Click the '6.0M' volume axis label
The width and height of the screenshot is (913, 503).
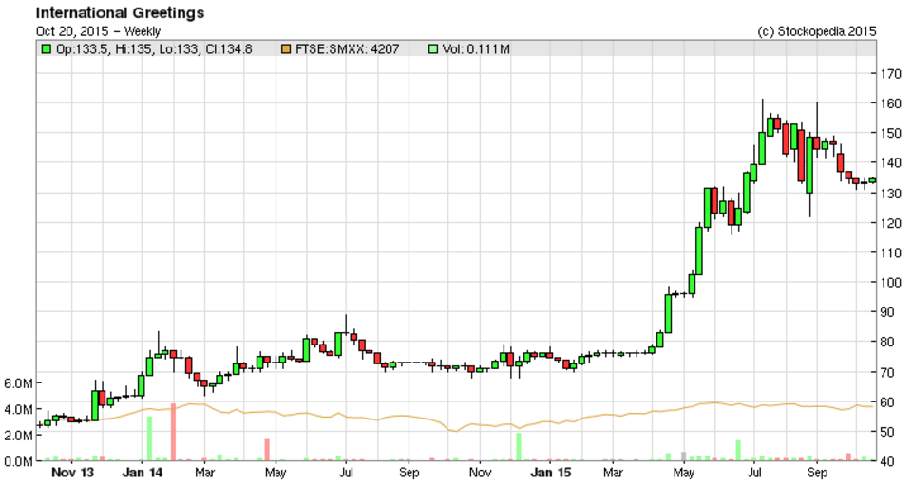coord(18,383)
